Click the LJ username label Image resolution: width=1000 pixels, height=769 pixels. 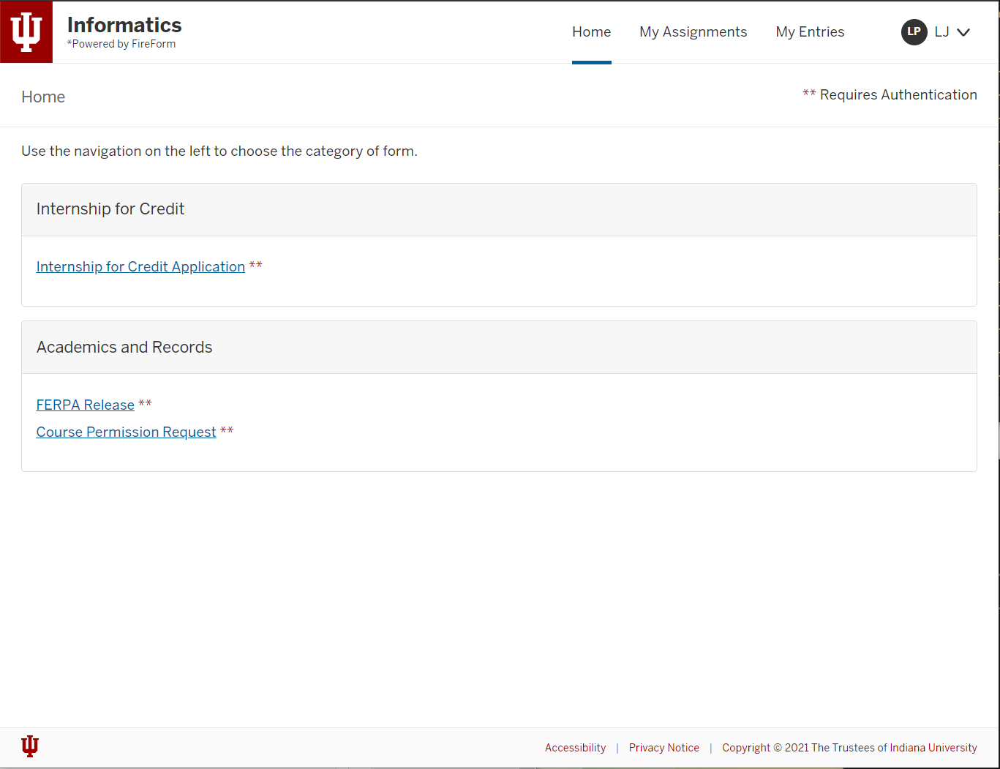[x=941, y=32]
